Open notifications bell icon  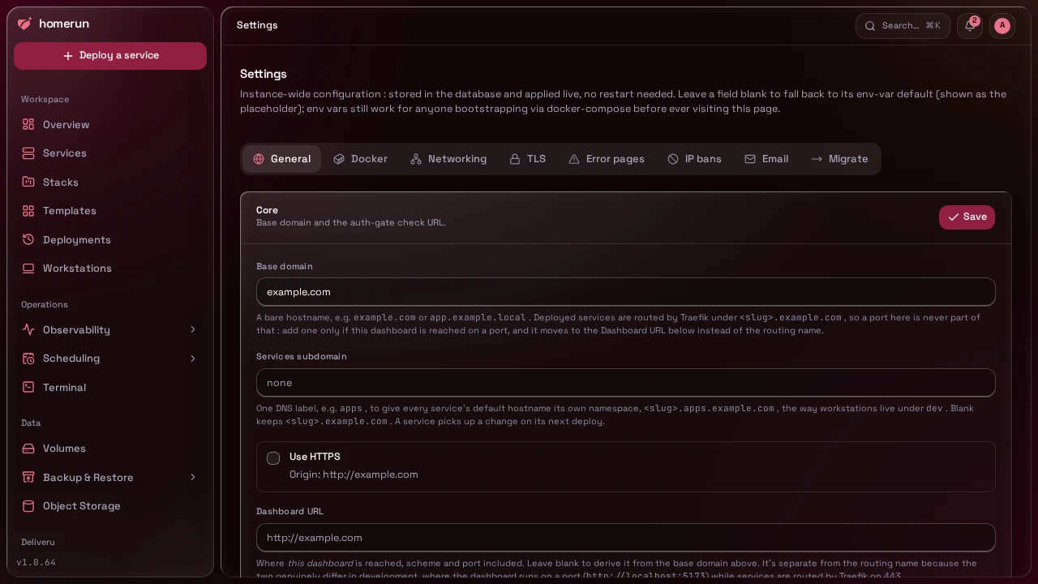(x=970, y=26)
